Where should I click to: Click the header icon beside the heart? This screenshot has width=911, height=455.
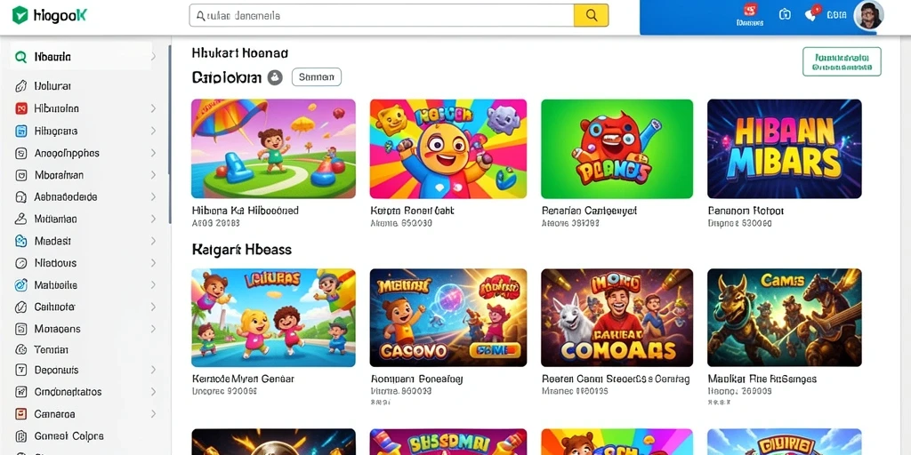click(785, 14)
